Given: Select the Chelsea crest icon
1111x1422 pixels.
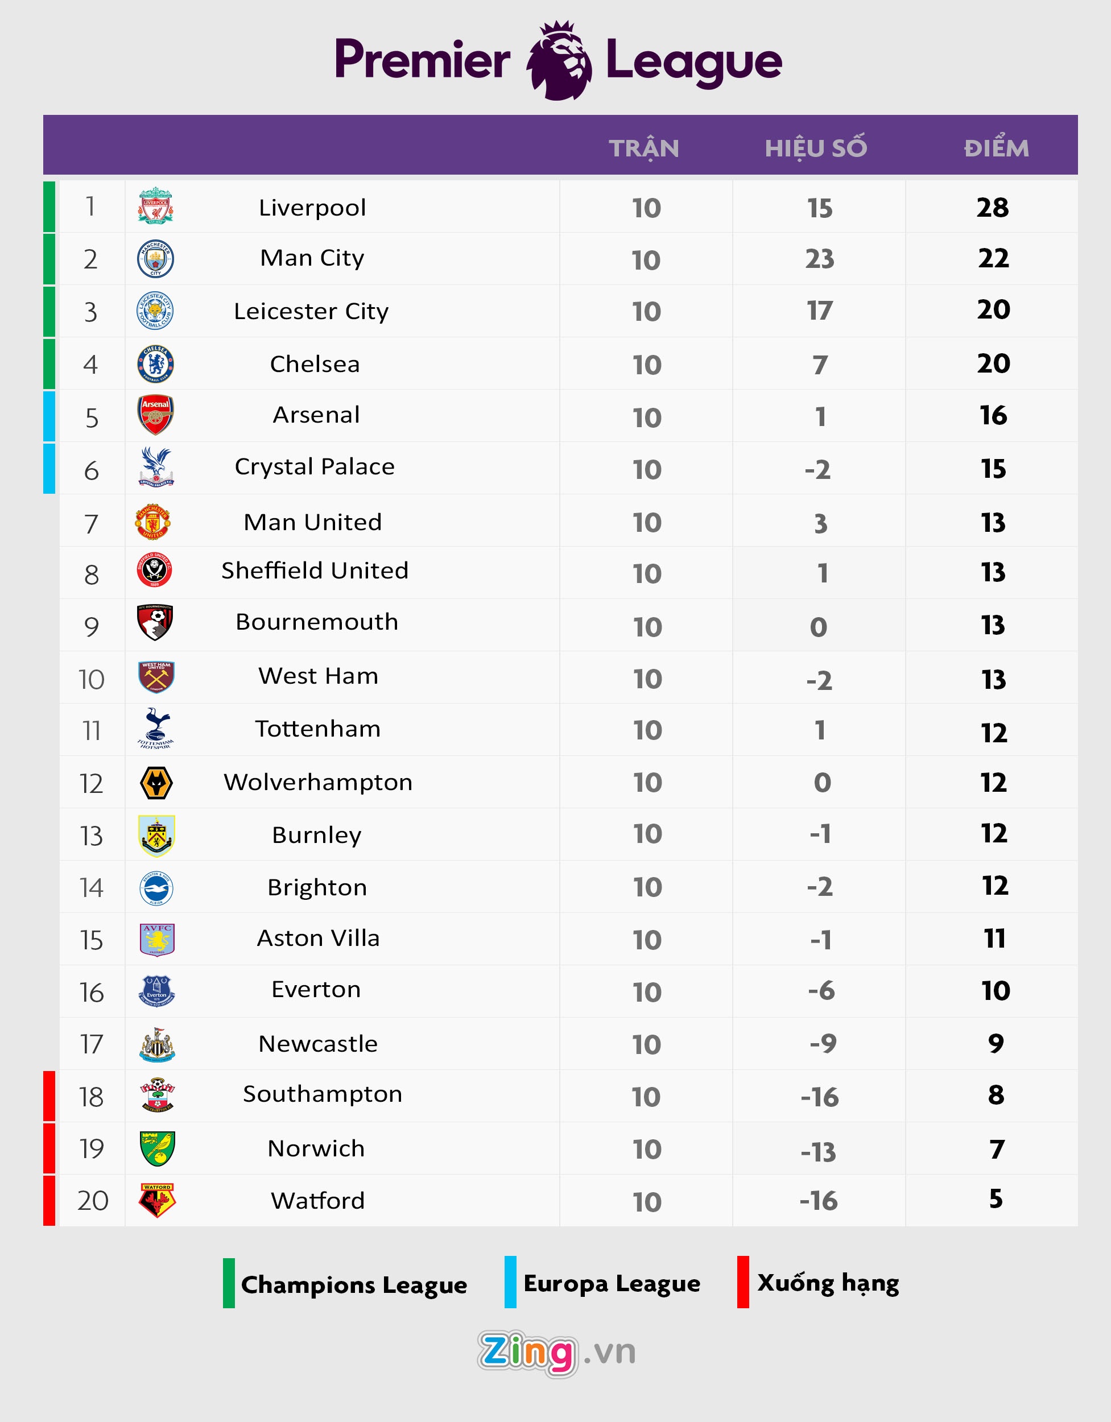Looking at the screenshot, I should coord(155,363).
